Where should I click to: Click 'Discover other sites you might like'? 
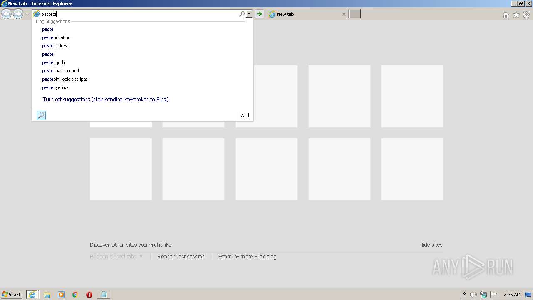[x=130, y=245]
